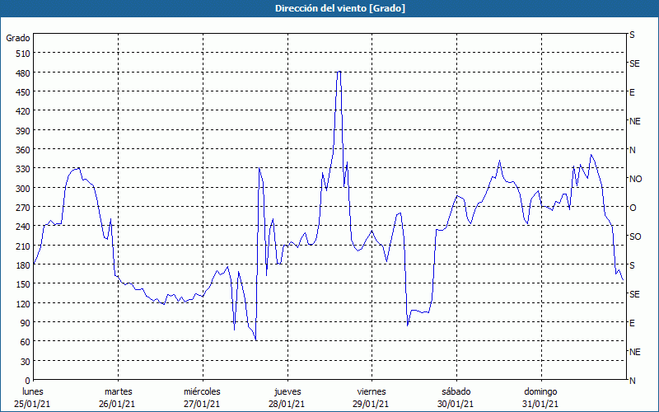The width and height of the screenshot is (659, 412).
Task: Click the 420 degree axis label
Action: point(23,111)
